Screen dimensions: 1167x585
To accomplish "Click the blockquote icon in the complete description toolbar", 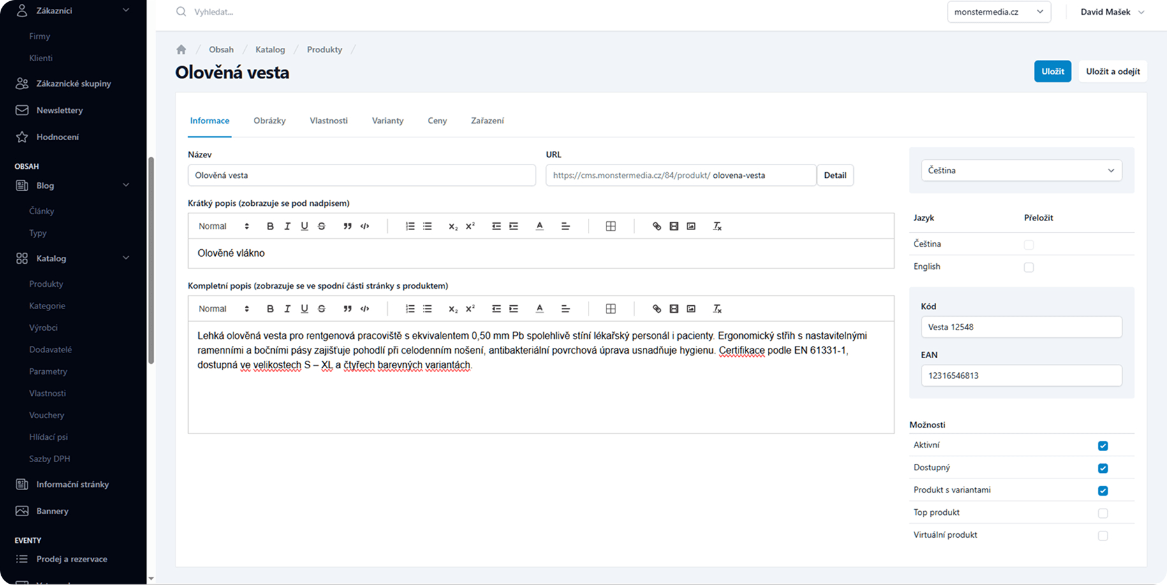I will (348, 309).
